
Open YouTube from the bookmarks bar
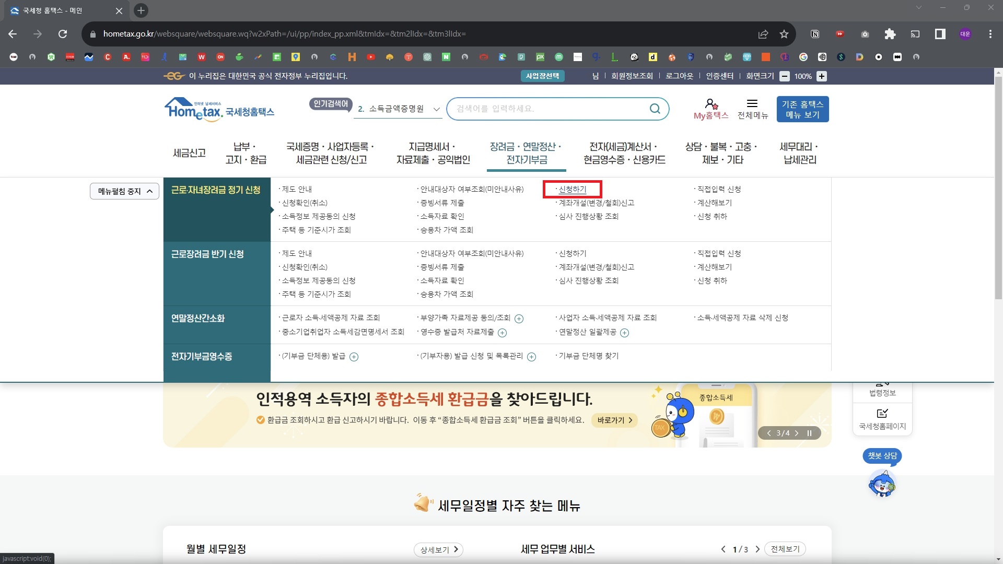point(371,57)
